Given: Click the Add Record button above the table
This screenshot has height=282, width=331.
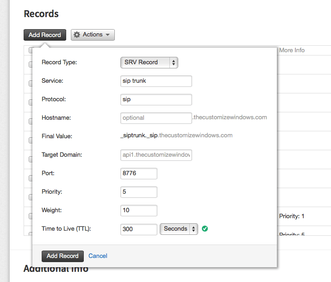Looking at the screenshot, I should coord(45,35).
